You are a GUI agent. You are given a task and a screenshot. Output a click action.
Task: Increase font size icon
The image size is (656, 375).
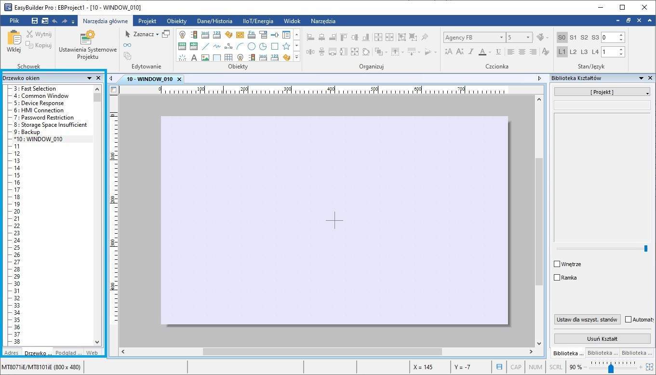(449, 52)
